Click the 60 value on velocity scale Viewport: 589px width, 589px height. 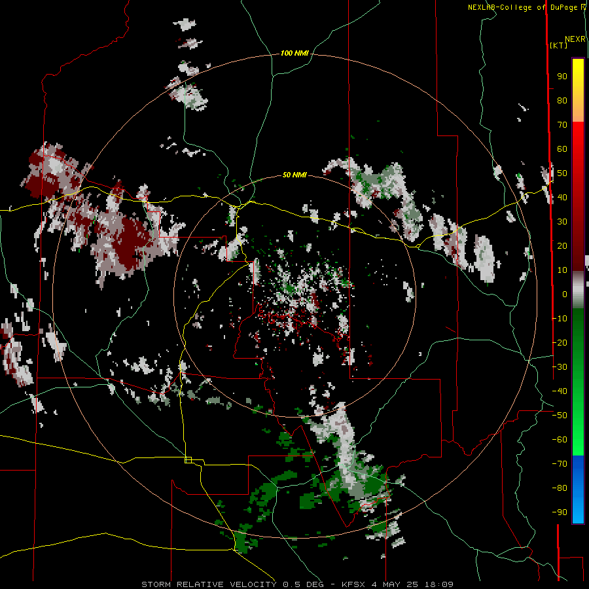[x=562, y=149]
